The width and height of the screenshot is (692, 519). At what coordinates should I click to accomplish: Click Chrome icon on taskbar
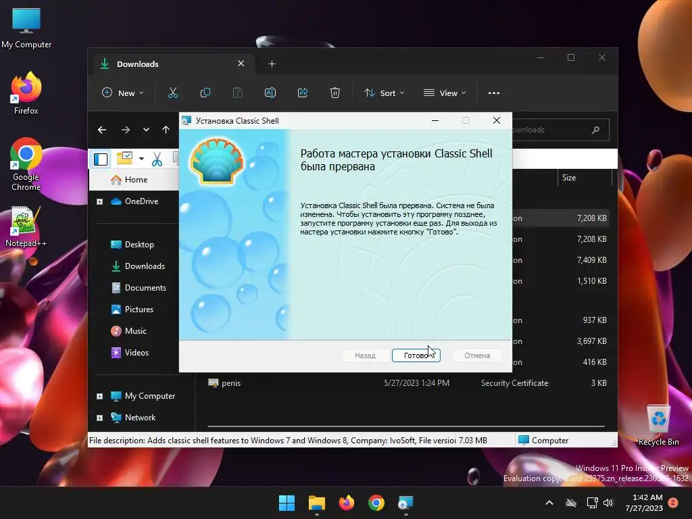[x=376, y=503]
